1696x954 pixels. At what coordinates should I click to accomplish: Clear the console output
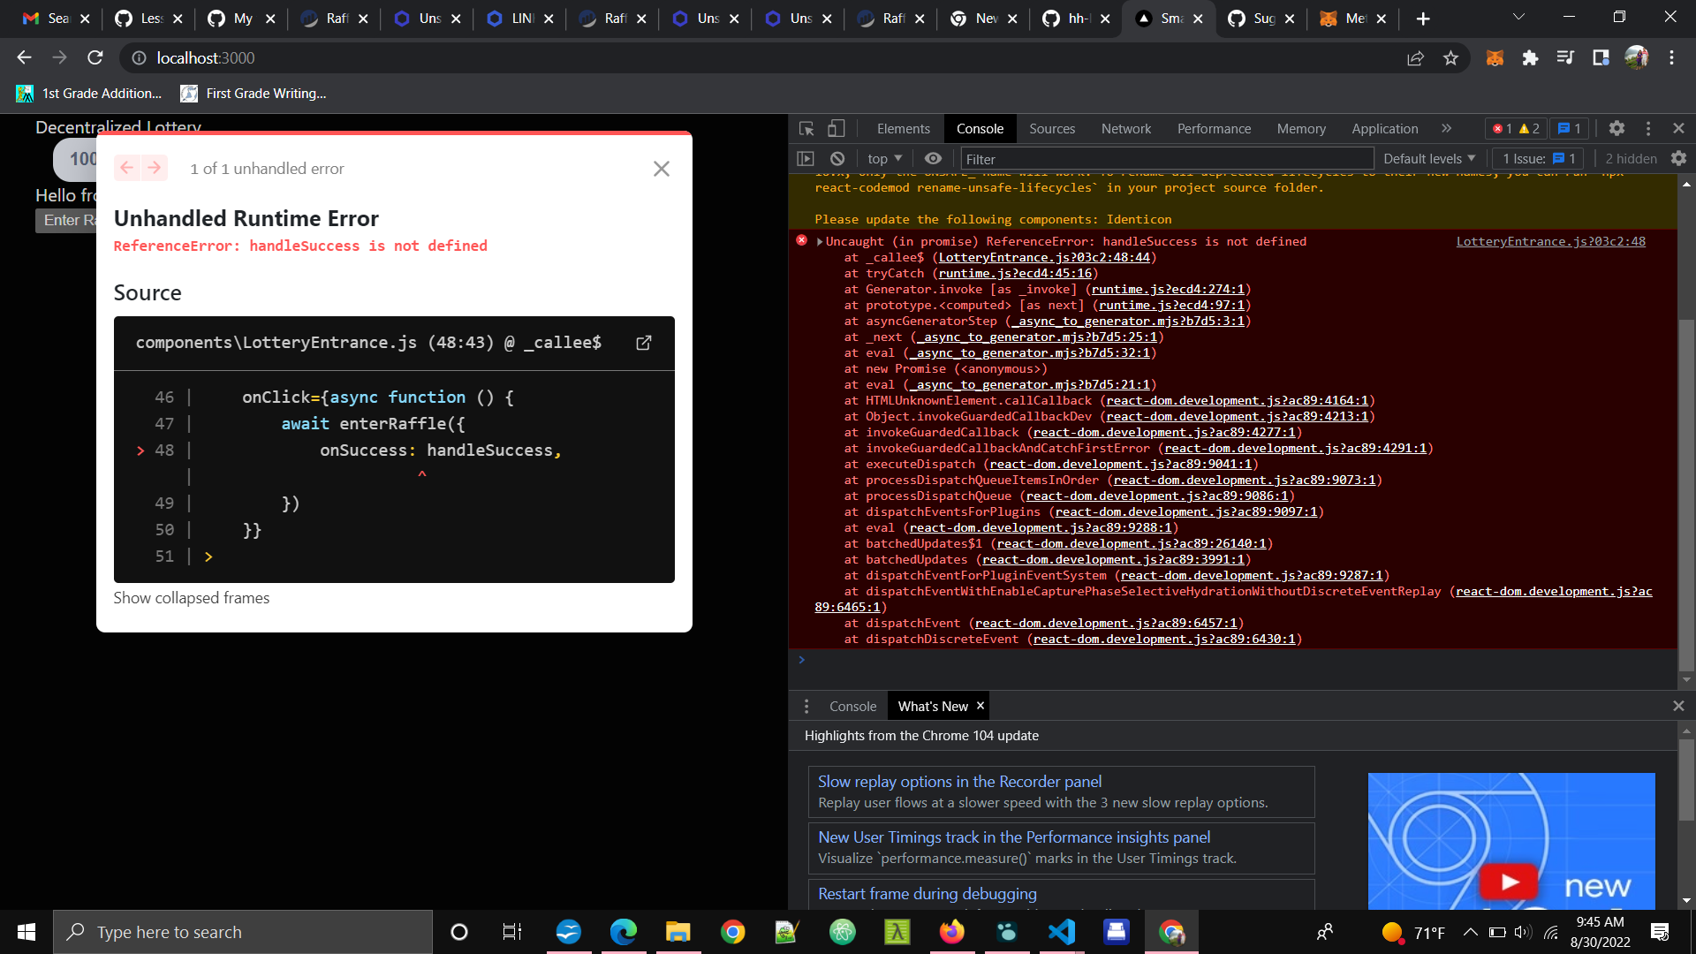pyautogui.click(x=837, y=158)
